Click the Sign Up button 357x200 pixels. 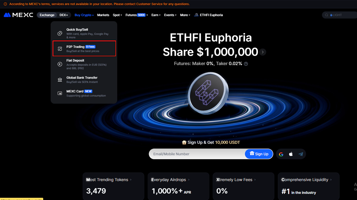pos(259,154)
